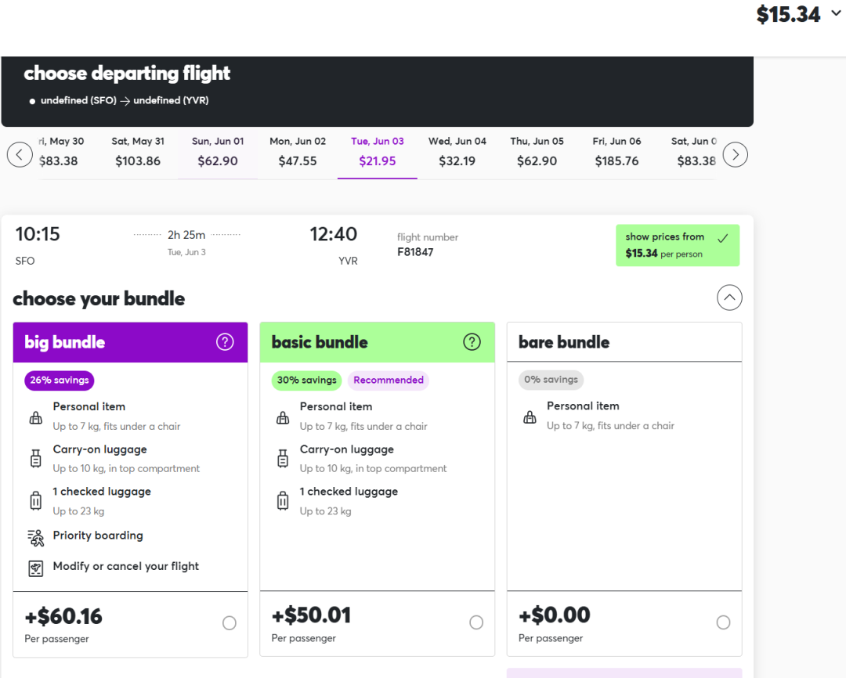Click the big bundle help question icon
The height and width of the screenshot is (678, 846).
tap(225, 342)
